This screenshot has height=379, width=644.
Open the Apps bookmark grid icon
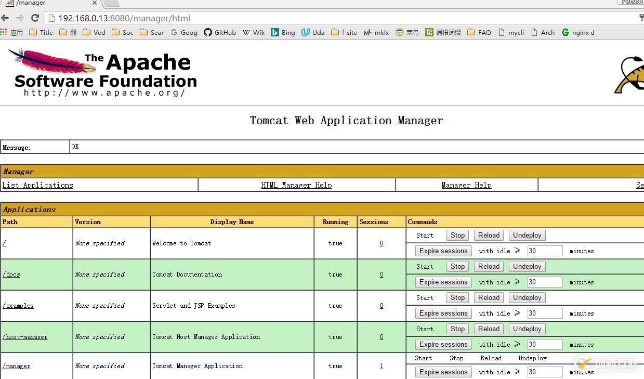[x=4, y=32]
